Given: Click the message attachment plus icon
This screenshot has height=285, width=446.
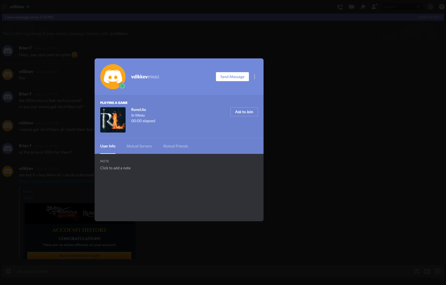Looking at the screenshot, I should click(8, 271).
